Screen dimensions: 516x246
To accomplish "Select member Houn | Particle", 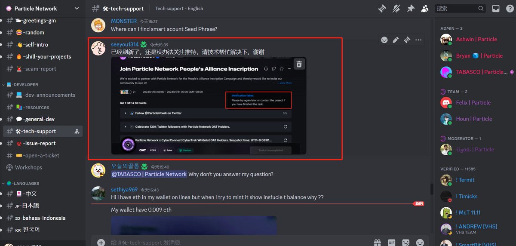I will [477, 119].
